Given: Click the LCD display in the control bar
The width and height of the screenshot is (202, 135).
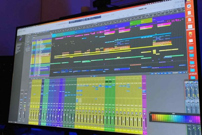Looking at the screenshot, I should [85, 20].
